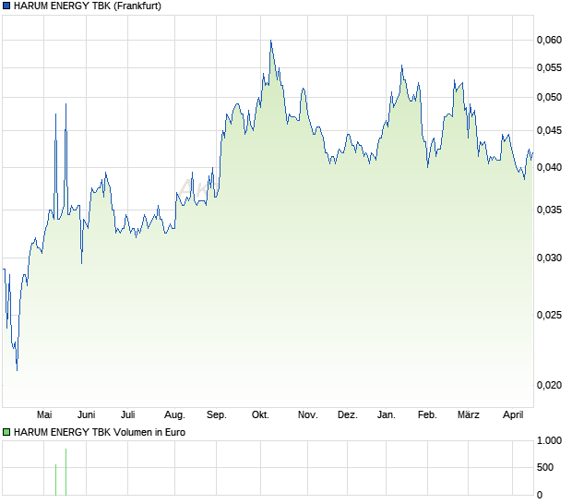Screen dimensions: 572x504
Task: Select the 'Mai' month label on the axis
Action: click(x=44, y=415)
